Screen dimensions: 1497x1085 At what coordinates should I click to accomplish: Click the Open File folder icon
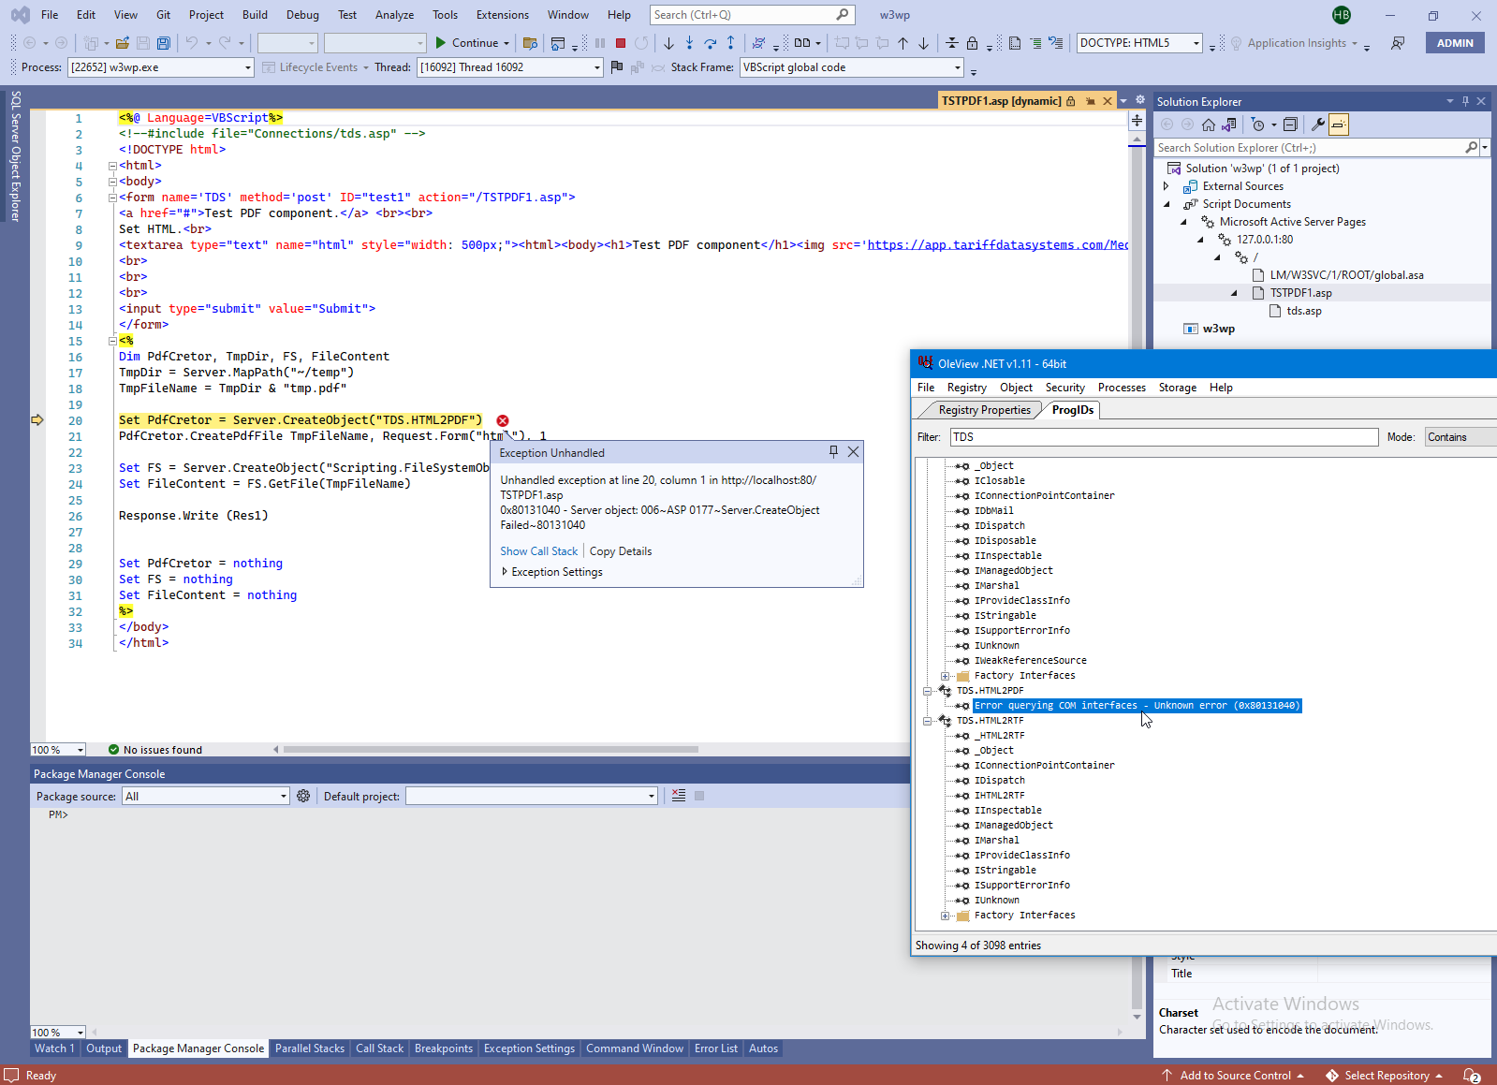123,43
